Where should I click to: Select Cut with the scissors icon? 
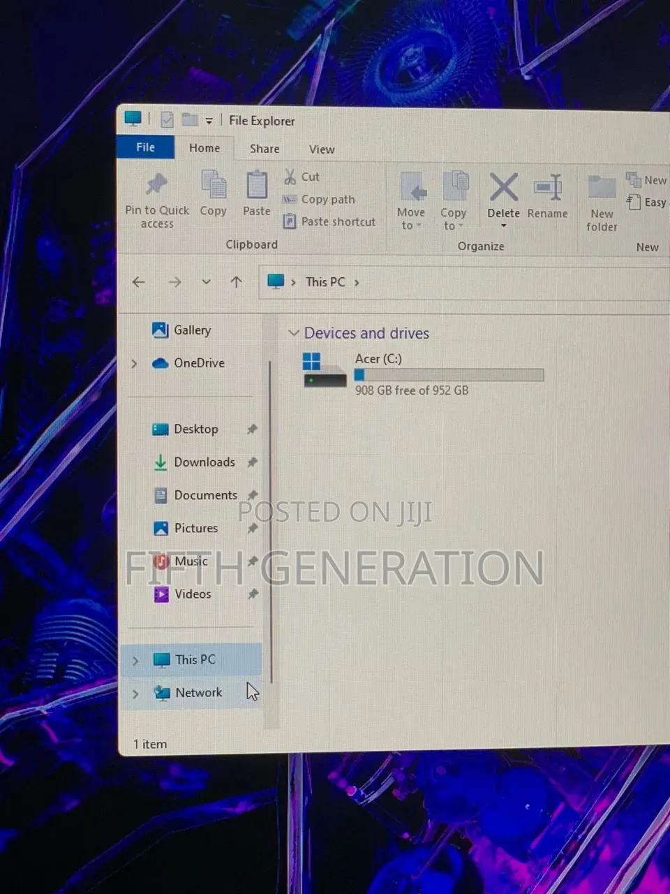301,177
